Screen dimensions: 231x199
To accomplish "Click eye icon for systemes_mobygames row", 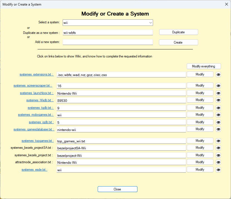I will pos(218,115).
